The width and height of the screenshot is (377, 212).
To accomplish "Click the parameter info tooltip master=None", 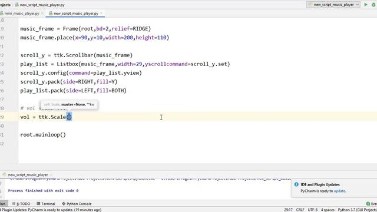I will pyautogui.click(x=70, y=105).
